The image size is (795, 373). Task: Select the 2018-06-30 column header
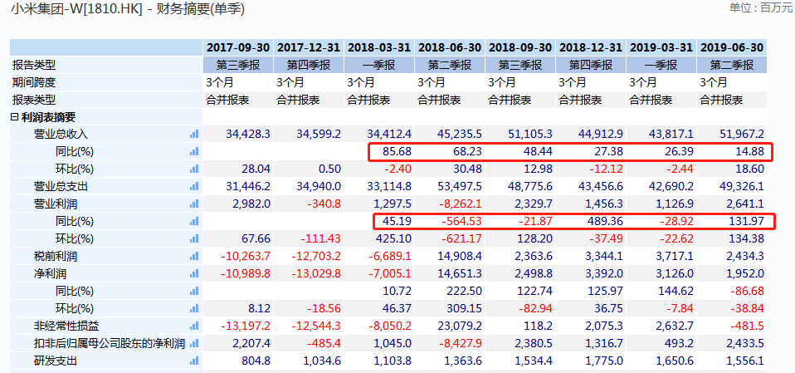coord(449,47)
